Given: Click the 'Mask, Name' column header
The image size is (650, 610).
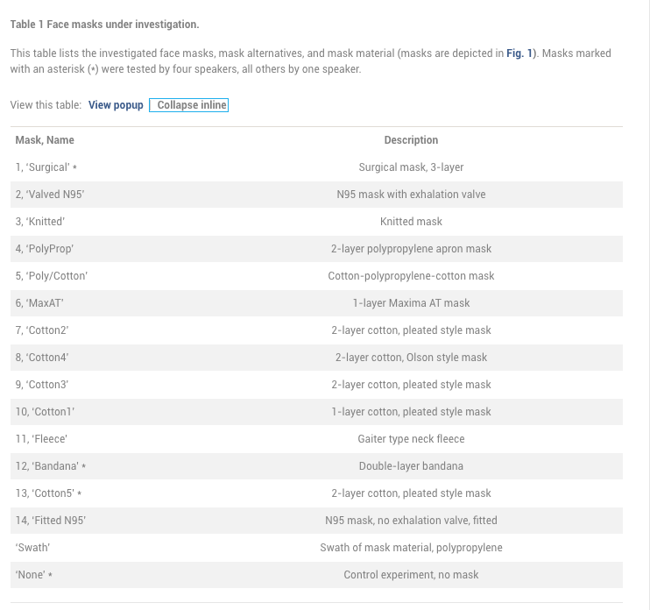Looking at the screenshot, I should click(x=45, y=140).
